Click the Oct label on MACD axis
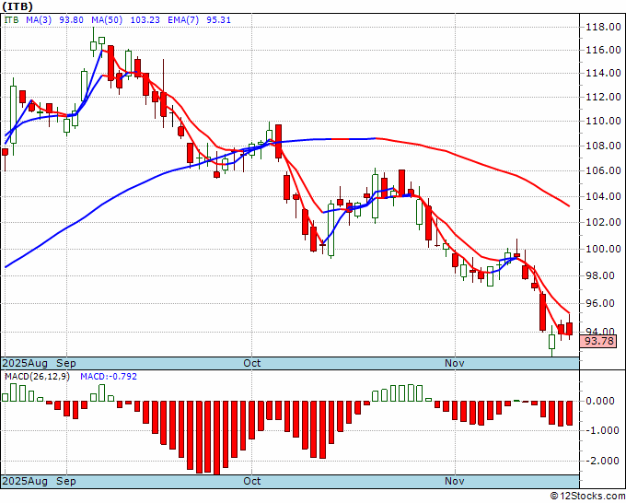 click(x=252, y=481)
